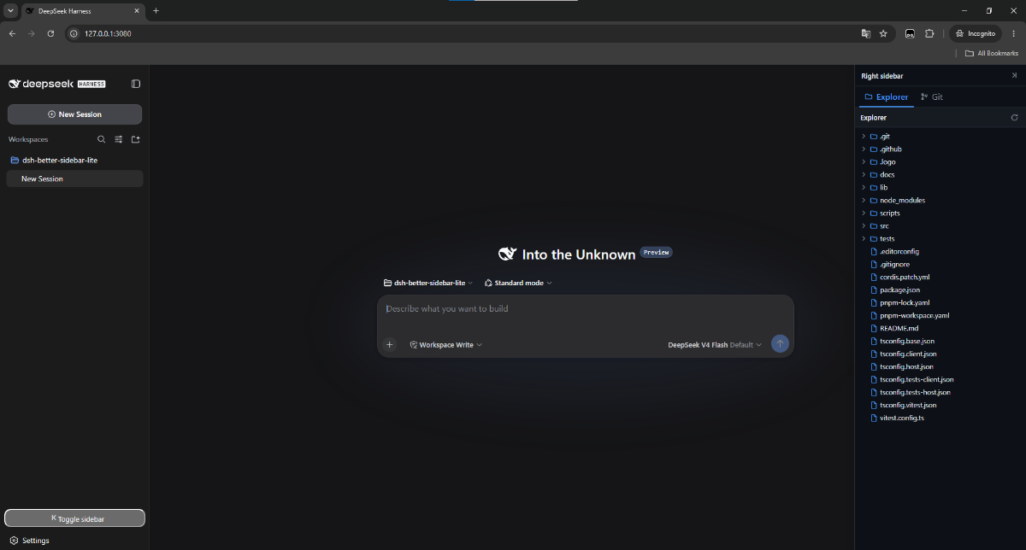Add new workspace folder icon
Screen dimensions: 1026x550
point(135,139)
